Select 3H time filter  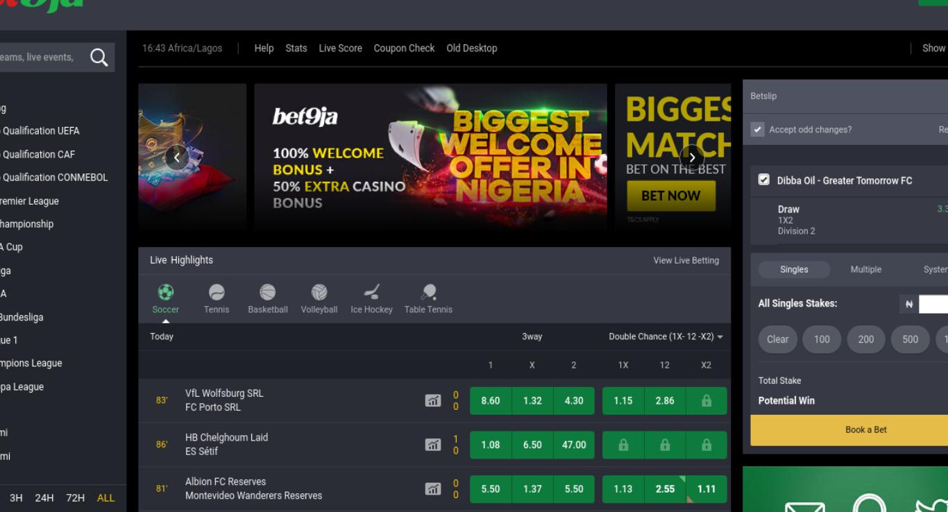pyautogui.click(x=16, y=498)
